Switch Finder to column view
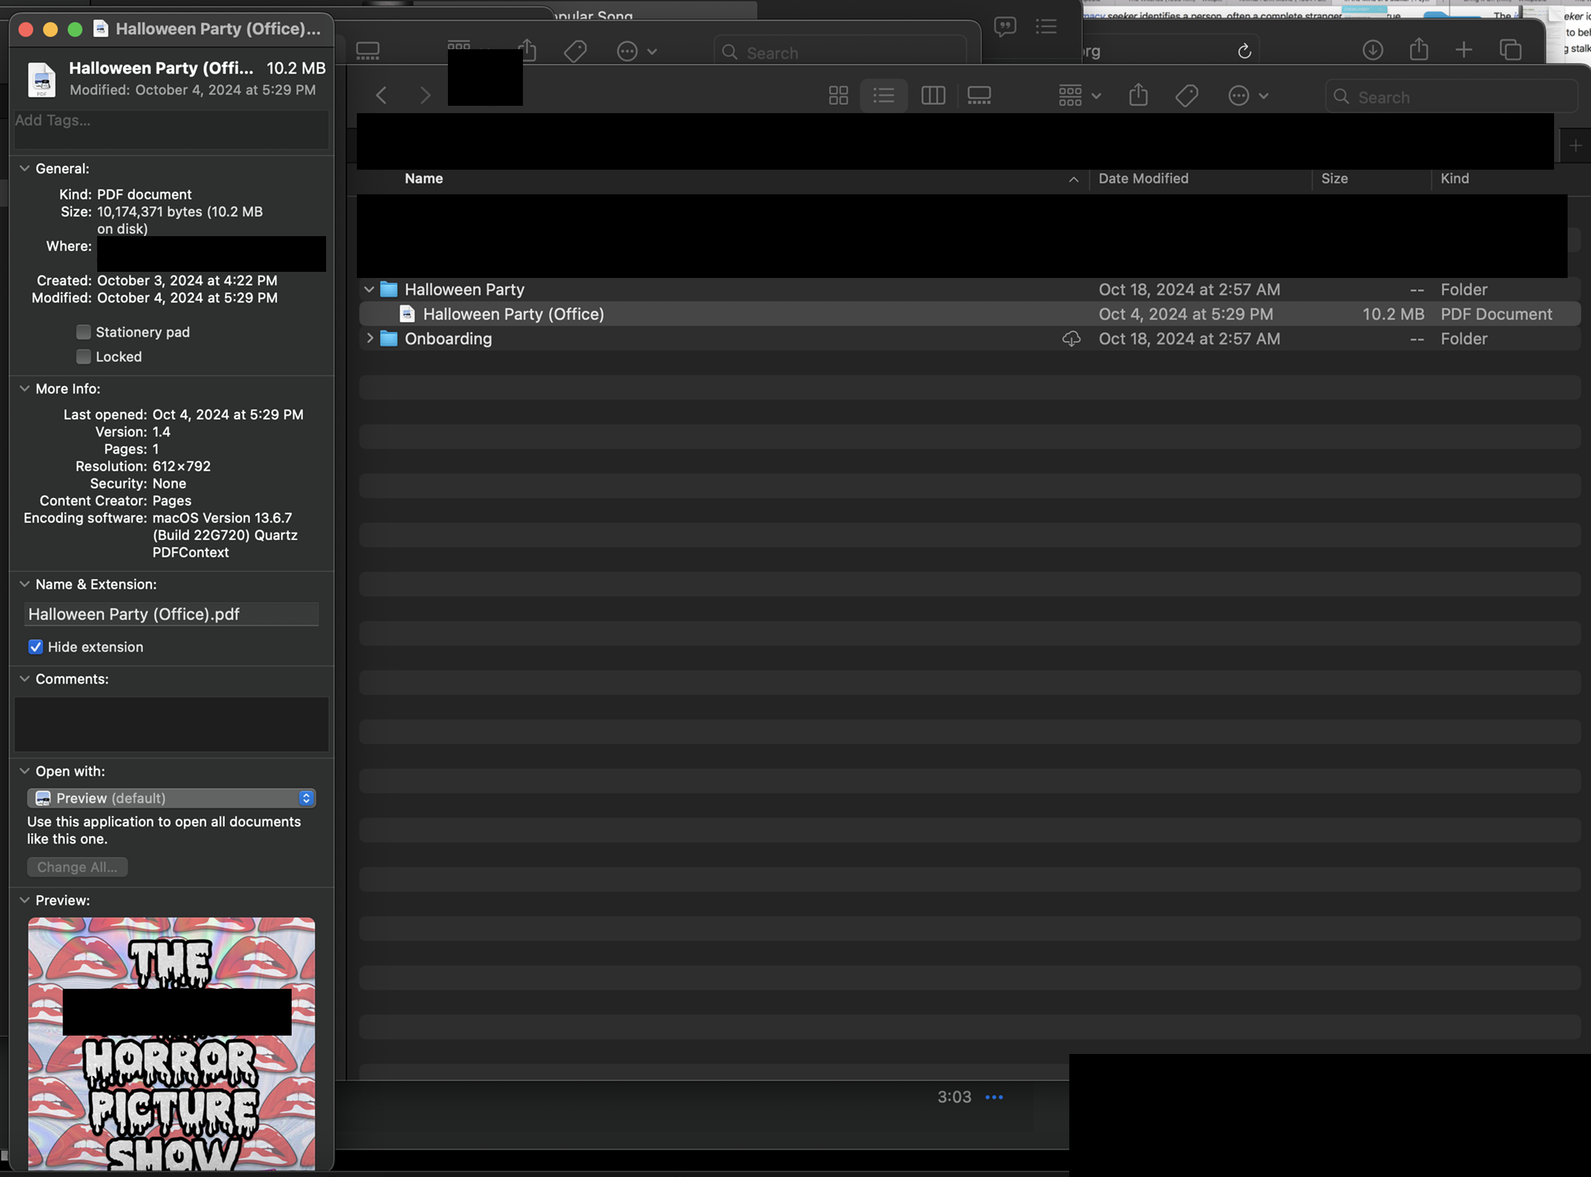The height and width of the screenshot is (1177, 1591). click(x=932, y=95)
